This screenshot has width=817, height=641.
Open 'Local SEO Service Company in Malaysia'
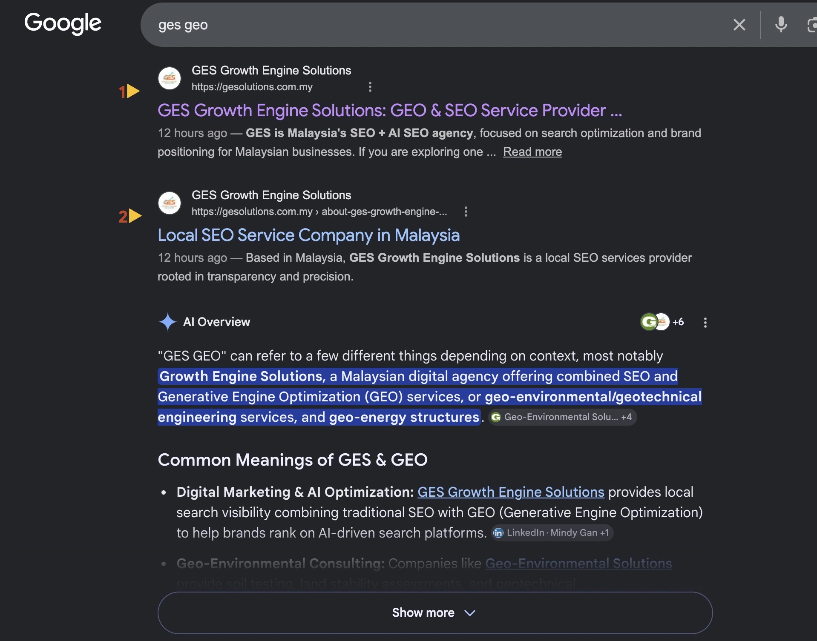(x=309, y=235)
